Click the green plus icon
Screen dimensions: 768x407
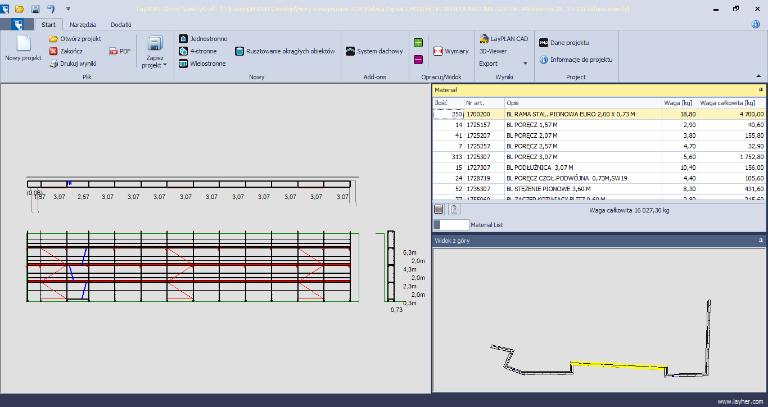point(418,43)
